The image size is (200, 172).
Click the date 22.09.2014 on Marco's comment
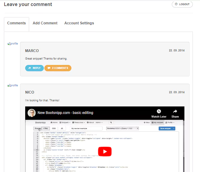click(177, 51)
